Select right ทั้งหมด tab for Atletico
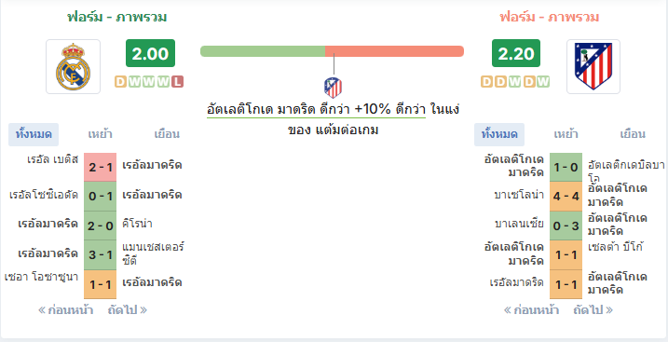The width and height of the screenshot is (668, 342). tap(499, 134)
